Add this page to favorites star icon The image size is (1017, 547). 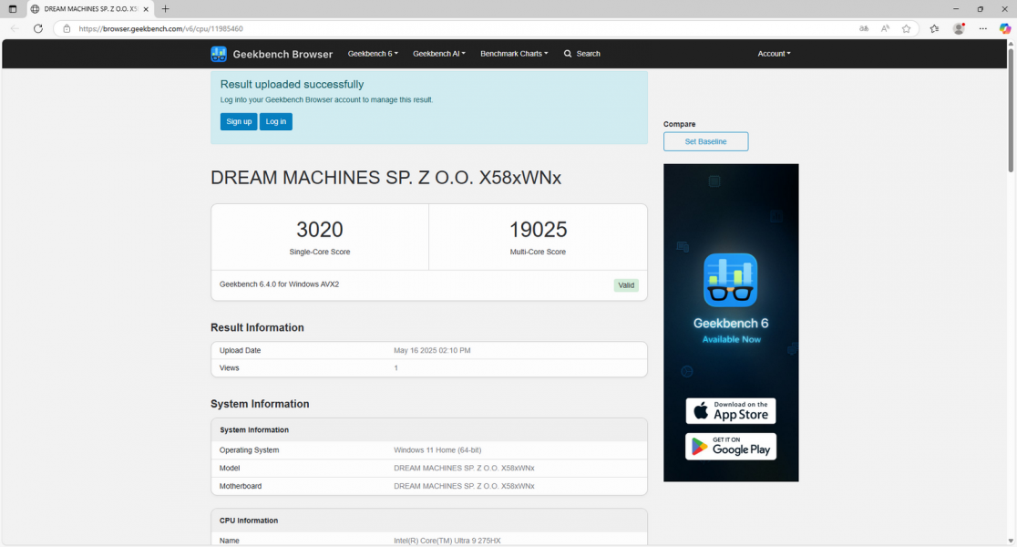[906, 28]
